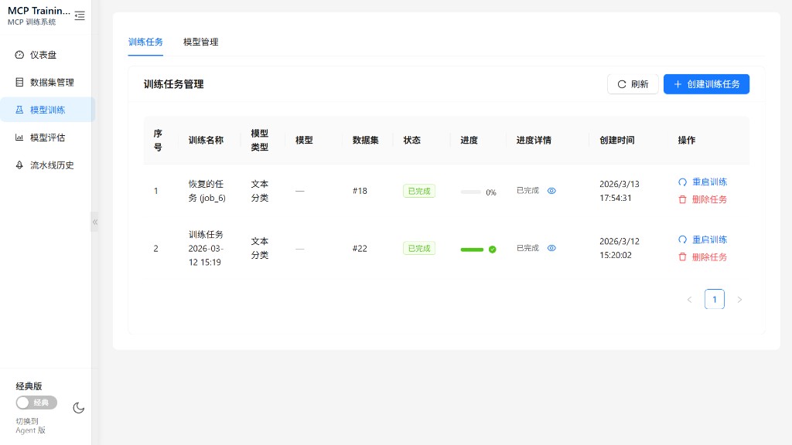Screen dimensions: 792x445
Task: Click the 训练名称 column header
Action: pos(206,141)
